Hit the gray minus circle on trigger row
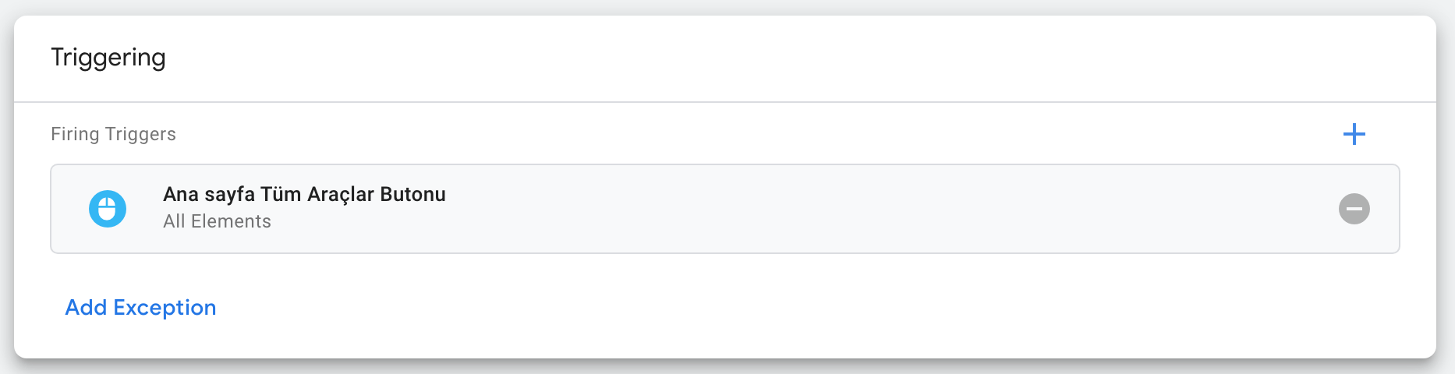Image resolution: width=1455 pixels, height=374 pixels. (x=1354, y=209)
